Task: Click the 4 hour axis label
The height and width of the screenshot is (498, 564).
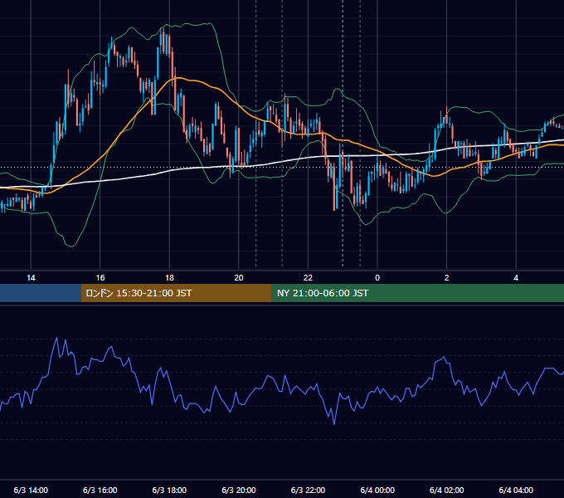Action: click(516, 278)
